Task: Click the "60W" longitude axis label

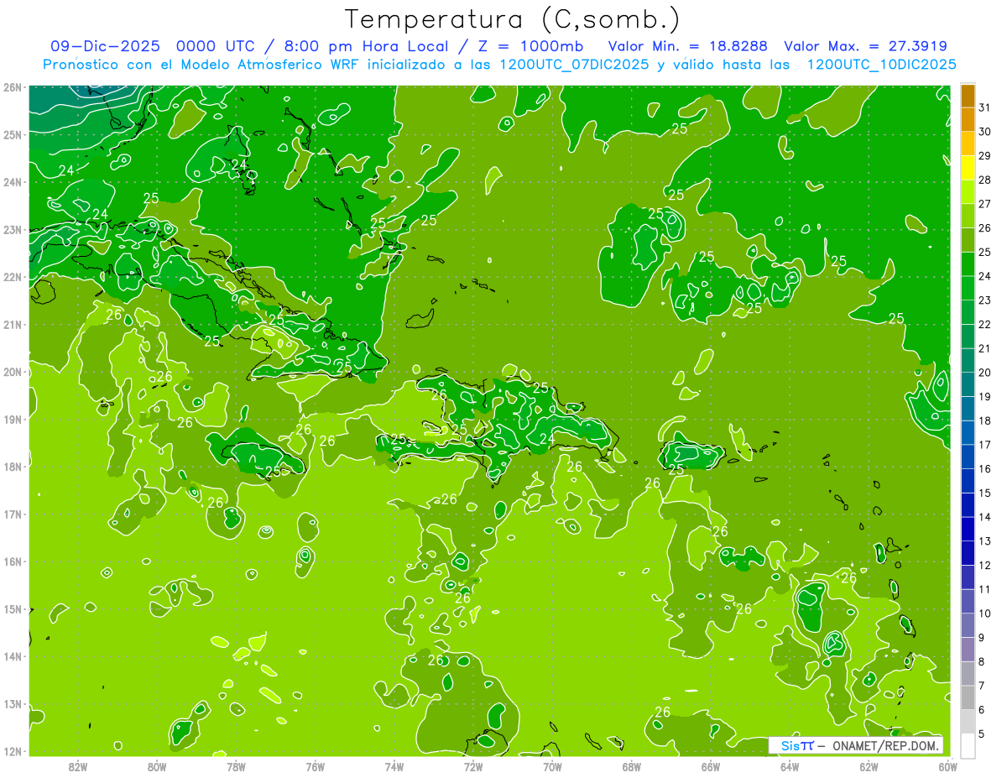Action: [948, 766]
